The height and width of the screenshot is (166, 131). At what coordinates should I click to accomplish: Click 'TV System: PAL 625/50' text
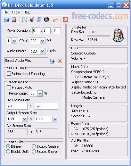[x=93, y=77]
